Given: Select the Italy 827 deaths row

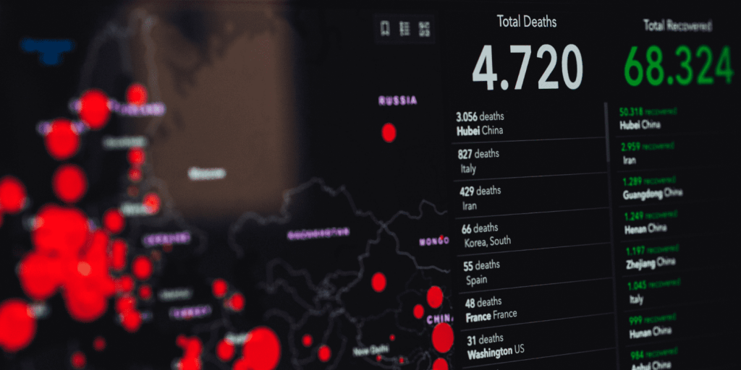Looking at the screenshot, I should point(478,161).
